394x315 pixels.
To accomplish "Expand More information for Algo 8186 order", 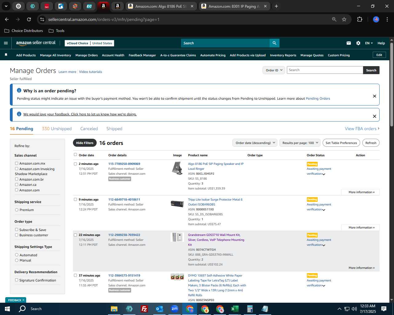I will tap(361, 192).
